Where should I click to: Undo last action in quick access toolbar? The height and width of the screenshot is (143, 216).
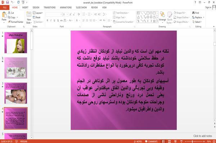(x=12, y=3)
